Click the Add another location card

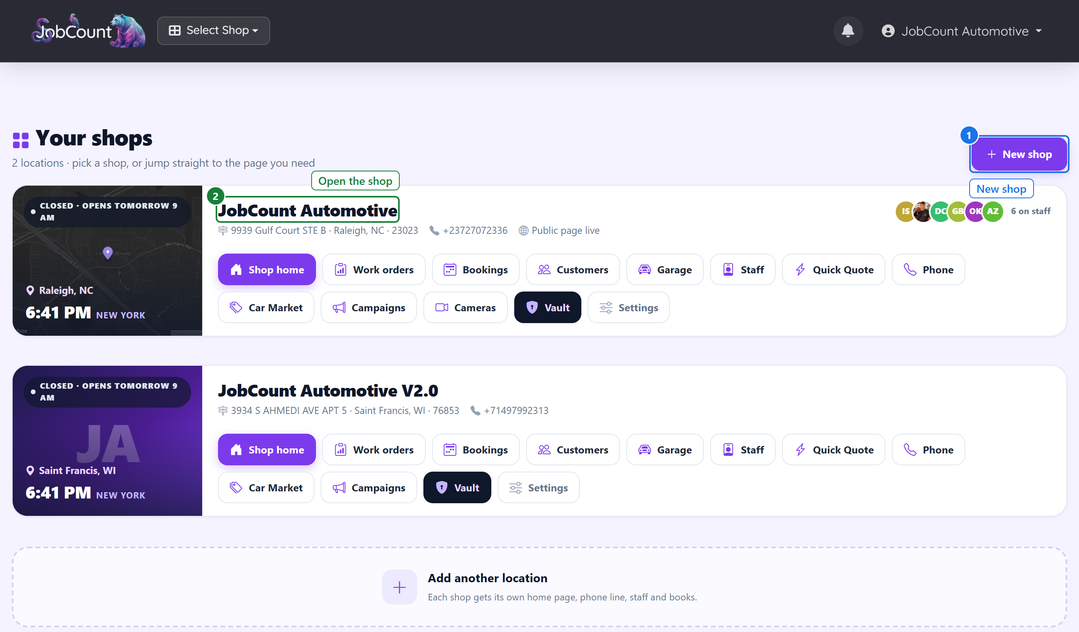[x=539, y=587]
